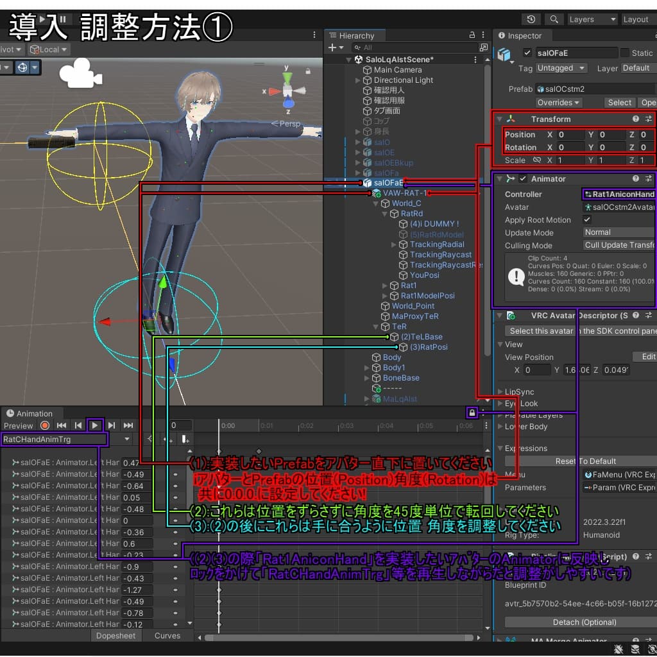Screen dimensions: 657x657
Task: Open undo history from top toolbar
Action: (531, 19)
